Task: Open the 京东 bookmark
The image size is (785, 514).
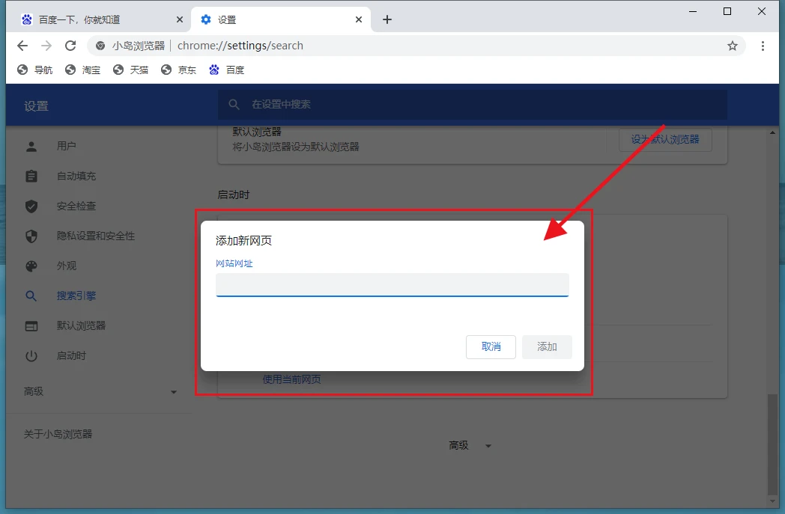Action: click(179, 70)
